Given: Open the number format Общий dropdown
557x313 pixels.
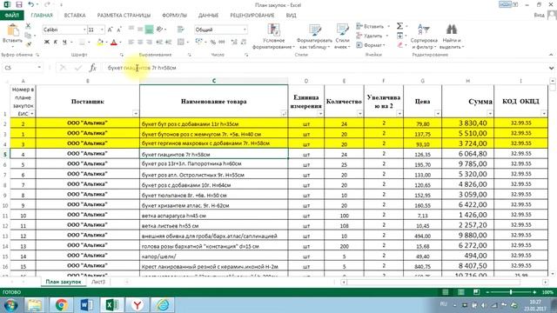Looking at the screenshot, I should (245, 30).
